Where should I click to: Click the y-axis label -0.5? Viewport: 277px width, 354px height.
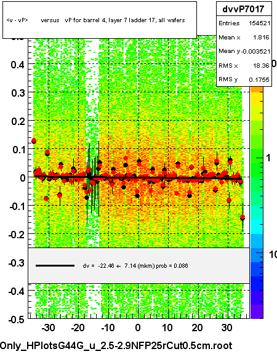[x=17, y=320]
